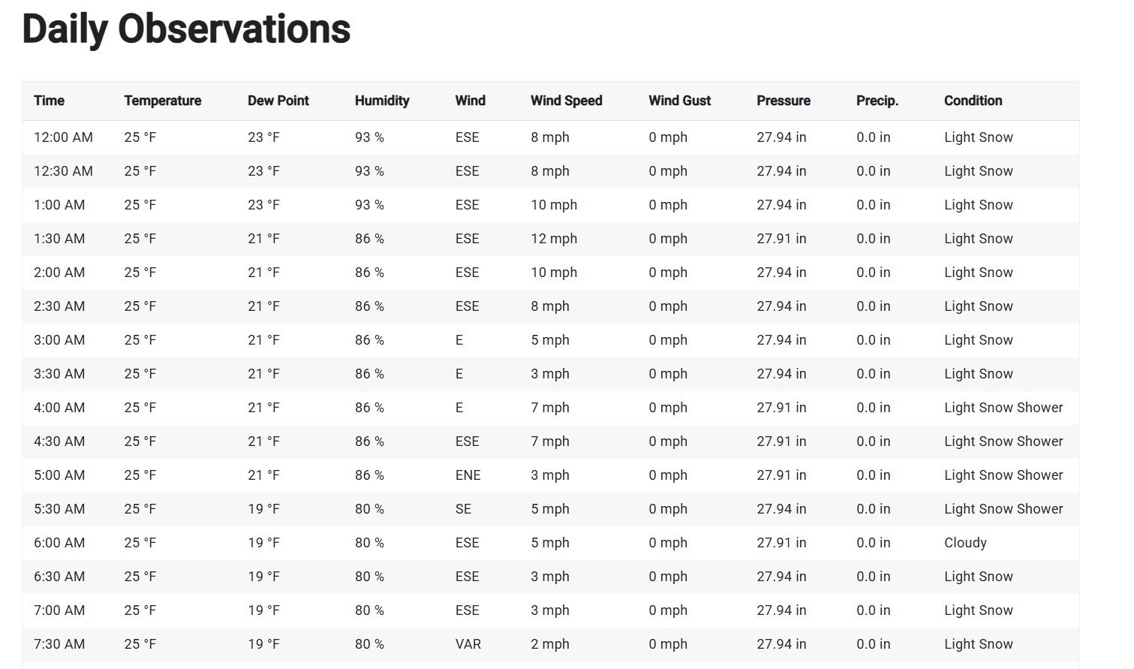Viewport: 1134px width, 669px height.
Task: Click the Wind Gust column header
Action: 679,101
